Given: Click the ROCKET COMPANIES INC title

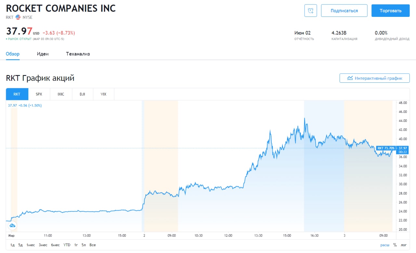Looking at the screenshot, I should click(x=61, y=8).
